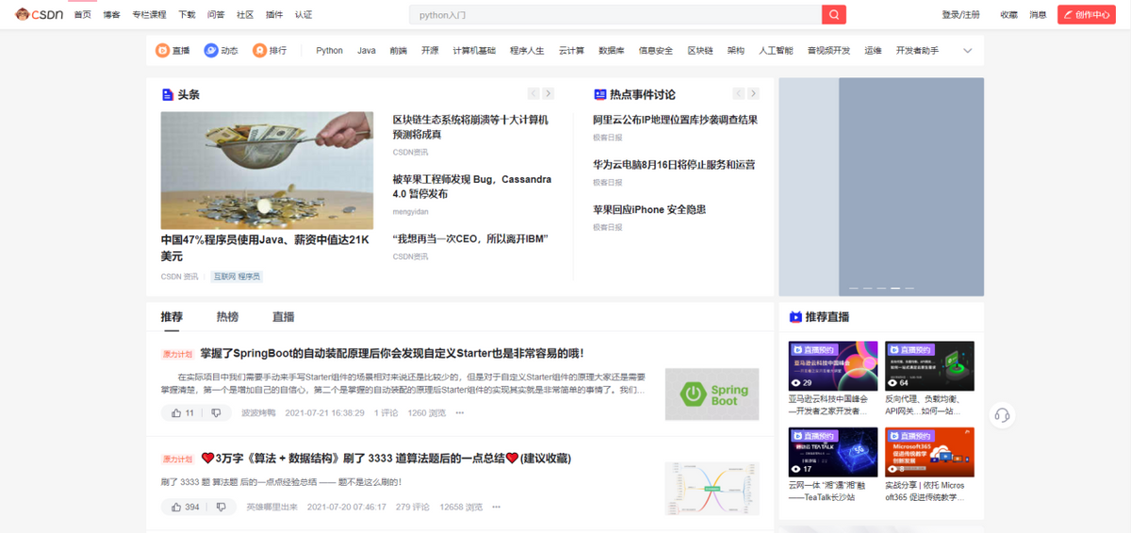Image resolution: width=1131 pixels, height=533 pixels.
Task: Click the 互联网 程序员 tag
Action: tap(237, 277)
